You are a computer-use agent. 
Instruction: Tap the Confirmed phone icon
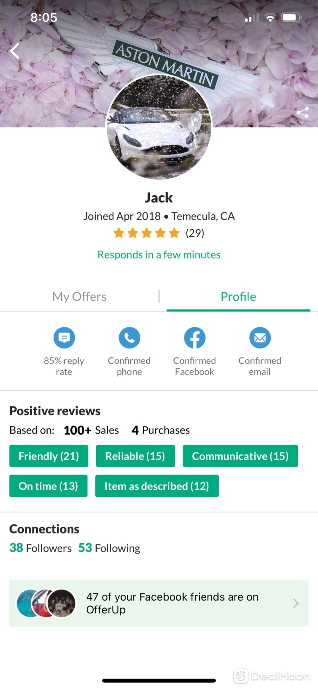point(129,338)
